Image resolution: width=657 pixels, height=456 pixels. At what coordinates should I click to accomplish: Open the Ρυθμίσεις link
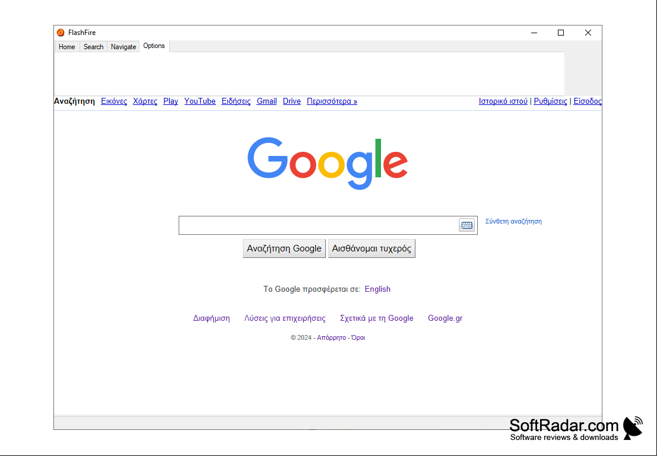(x=551, y=101)
